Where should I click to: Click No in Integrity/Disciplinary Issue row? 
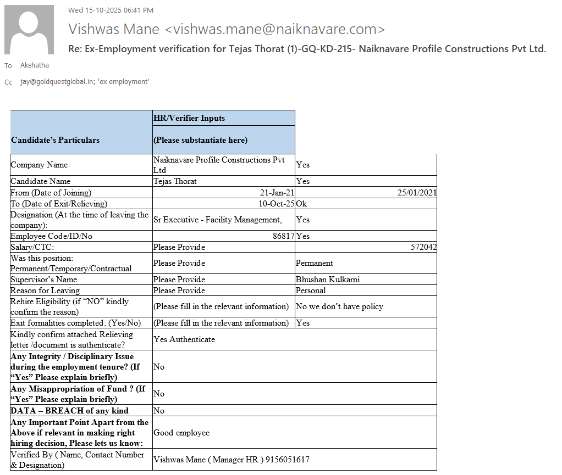[x=295, y=366]
